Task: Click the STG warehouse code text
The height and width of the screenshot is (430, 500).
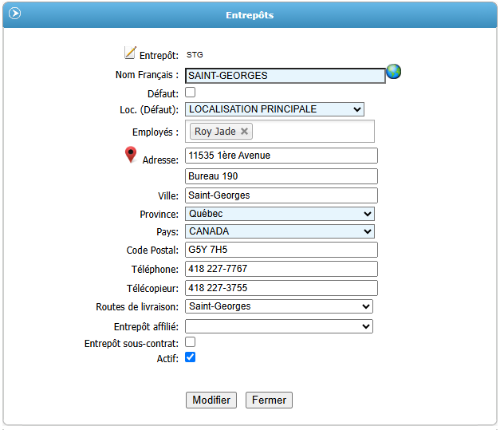Action: (195, 55)
